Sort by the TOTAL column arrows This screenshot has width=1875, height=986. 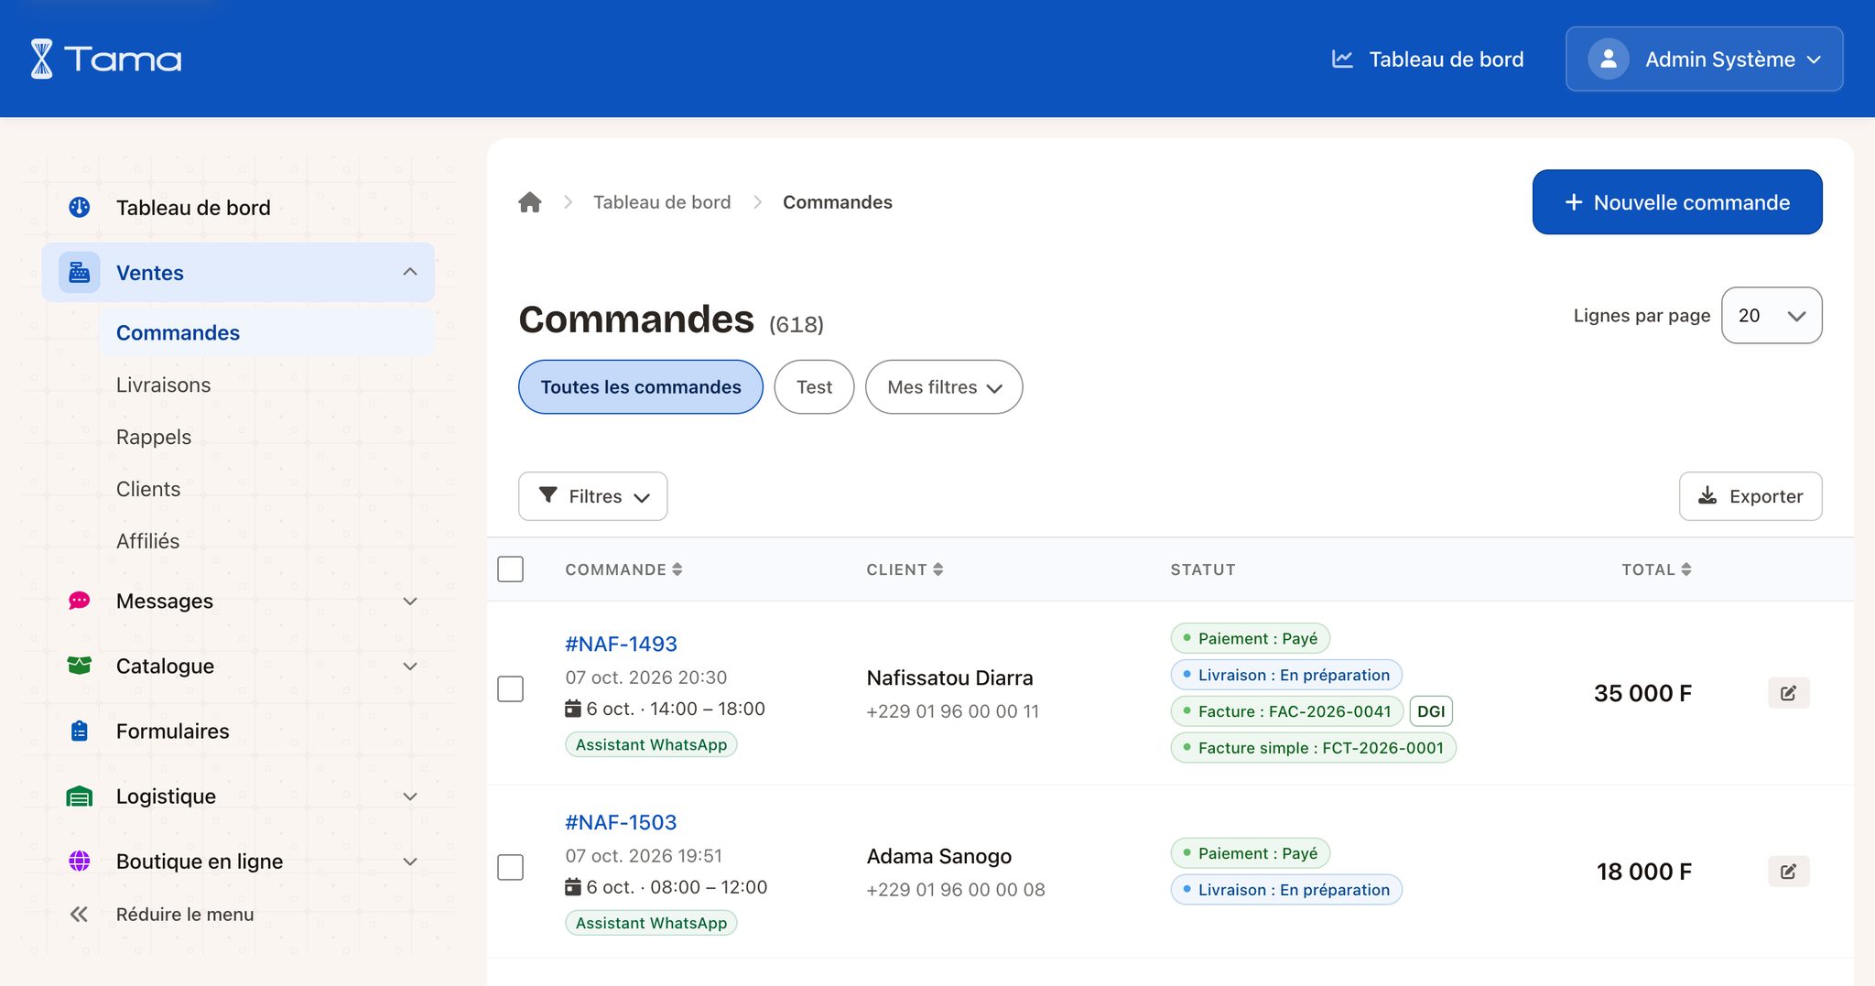click(1686, 569)
